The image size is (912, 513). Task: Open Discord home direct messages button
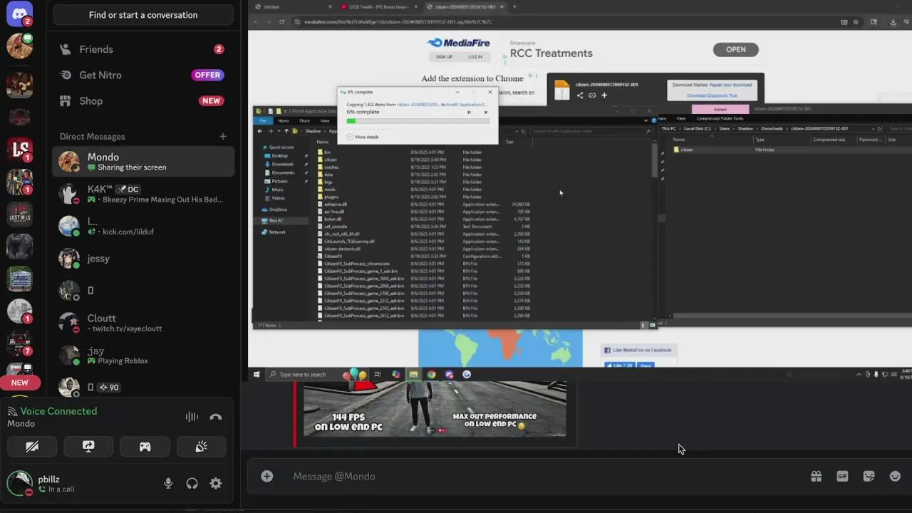[19, 14]
